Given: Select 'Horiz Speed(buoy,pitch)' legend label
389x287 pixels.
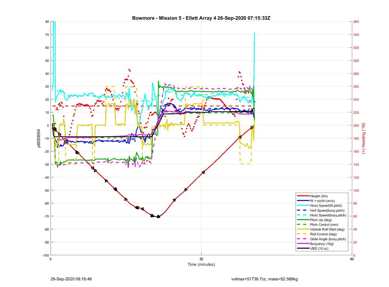Looking at the screenshot, I should [328, 215].
